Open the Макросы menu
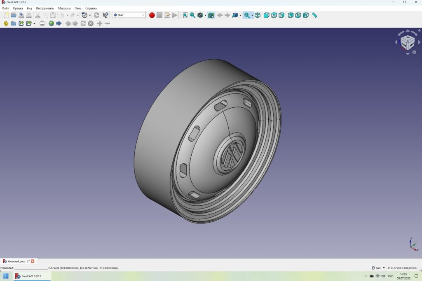Viewport: 422px width, 281px height. pos(64,8)
